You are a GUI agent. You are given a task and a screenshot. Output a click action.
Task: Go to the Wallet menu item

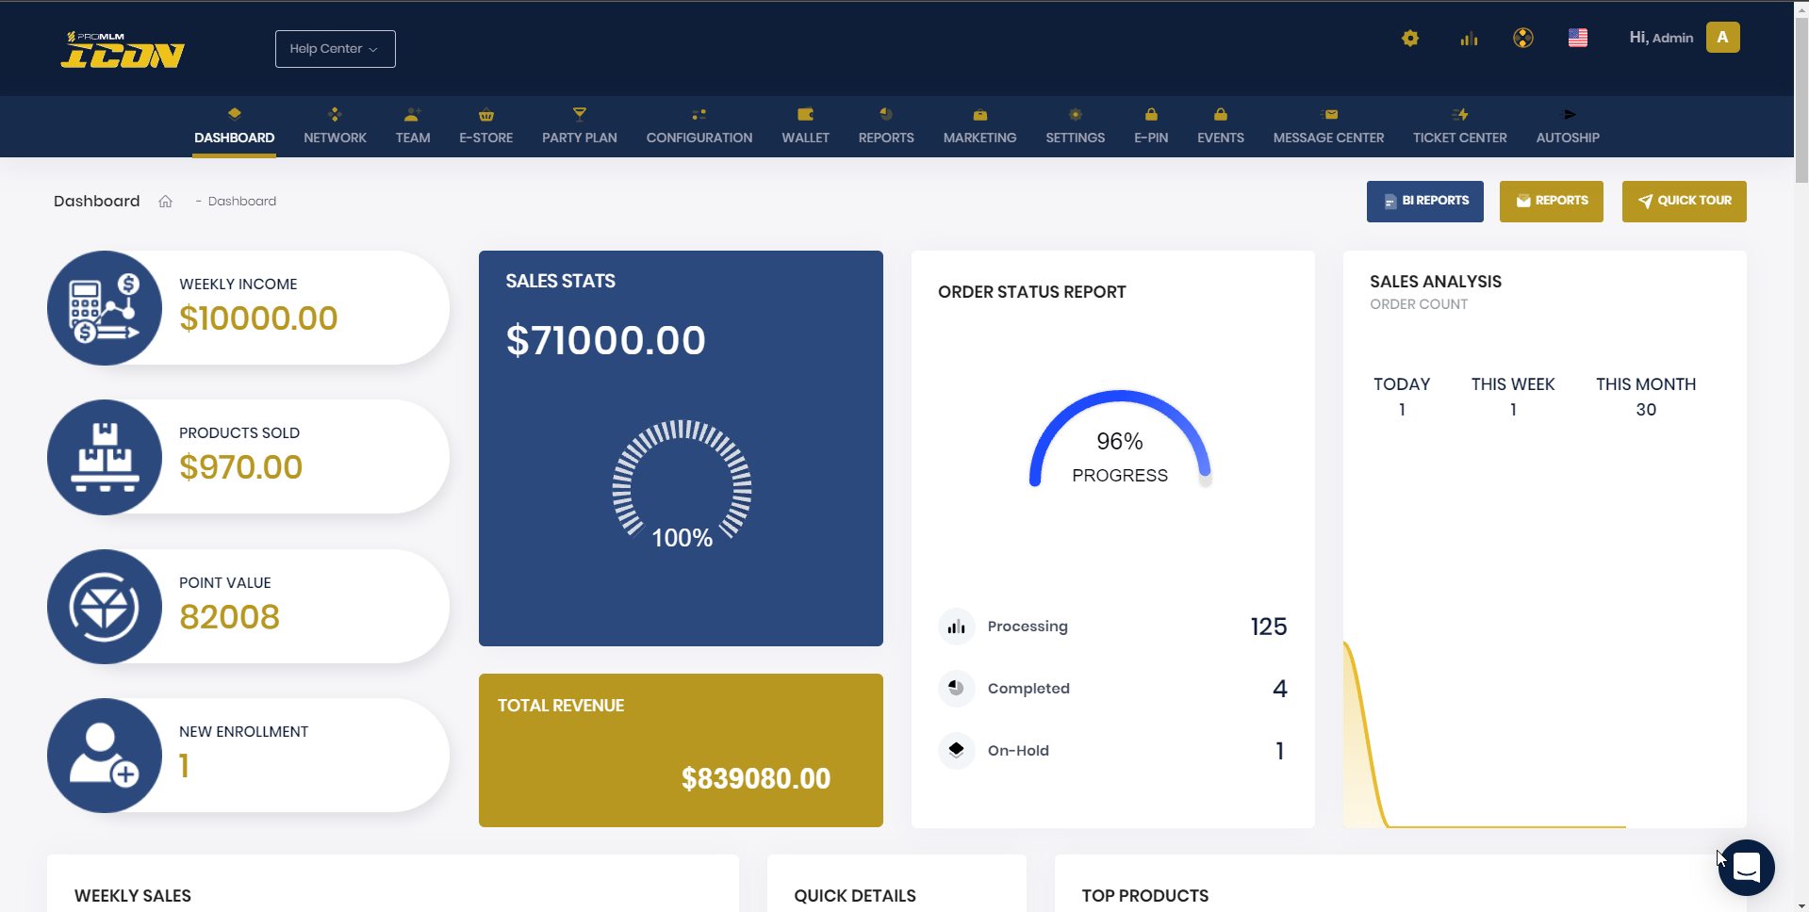click(805, 126)
